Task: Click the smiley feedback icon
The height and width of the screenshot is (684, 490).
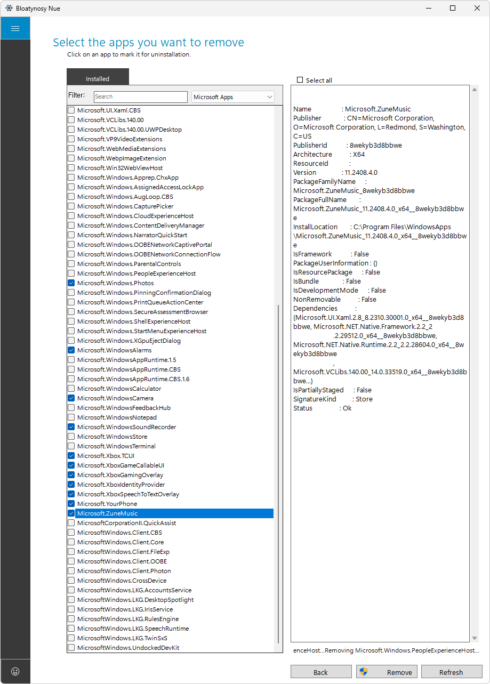Action: point(15,671)
